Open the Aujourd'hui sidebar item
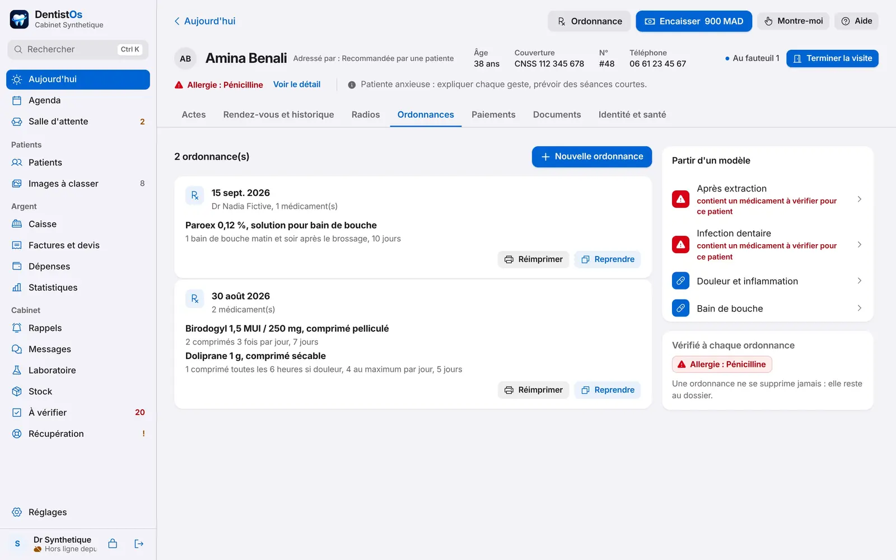This screenshot has width=896, height=560. (x=78, y=80)
